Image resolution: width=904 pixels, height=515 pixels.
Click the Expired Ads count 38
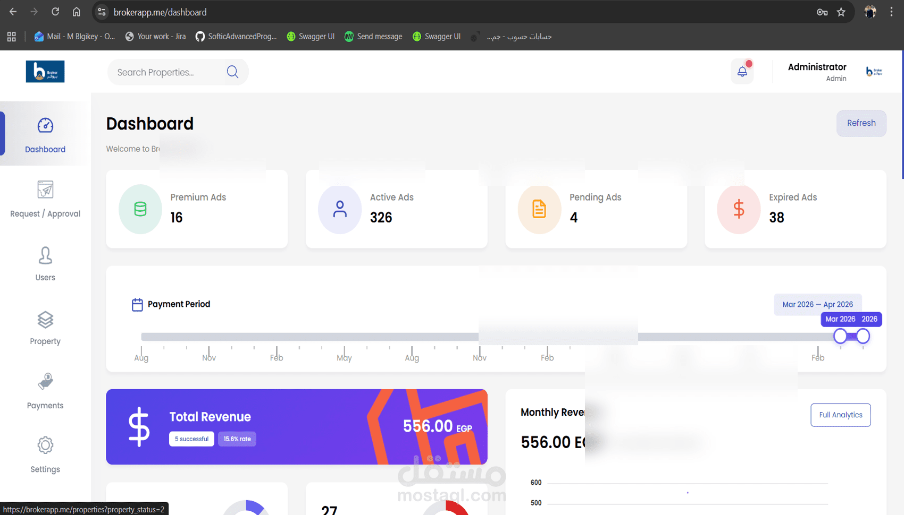click(776, 218)
